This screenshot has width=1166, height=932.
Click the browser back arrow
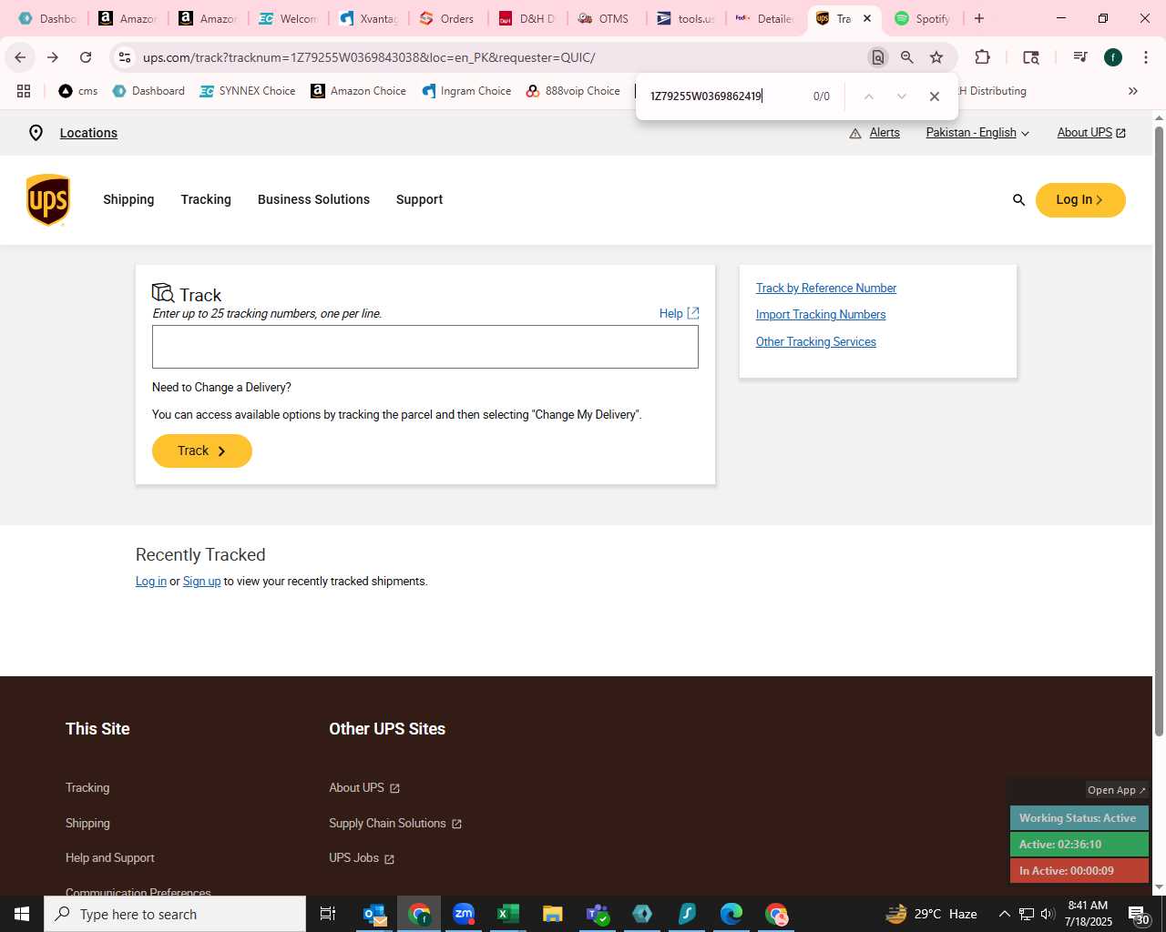20,57
